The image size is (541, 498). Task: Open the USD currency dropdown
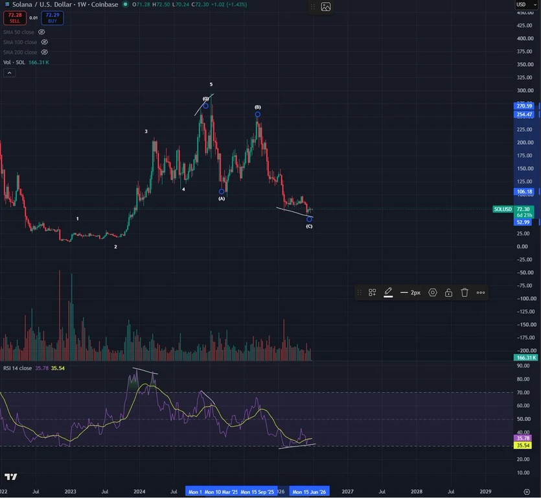point(526,5)
